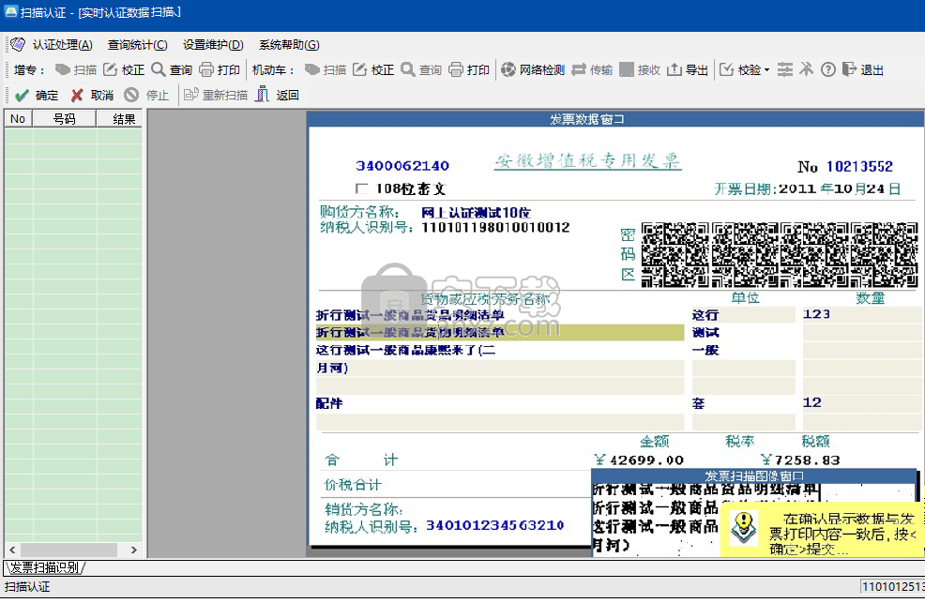Click 退出 to exit the program
This screenshot has width=925, height=603.
coord(862,69)
